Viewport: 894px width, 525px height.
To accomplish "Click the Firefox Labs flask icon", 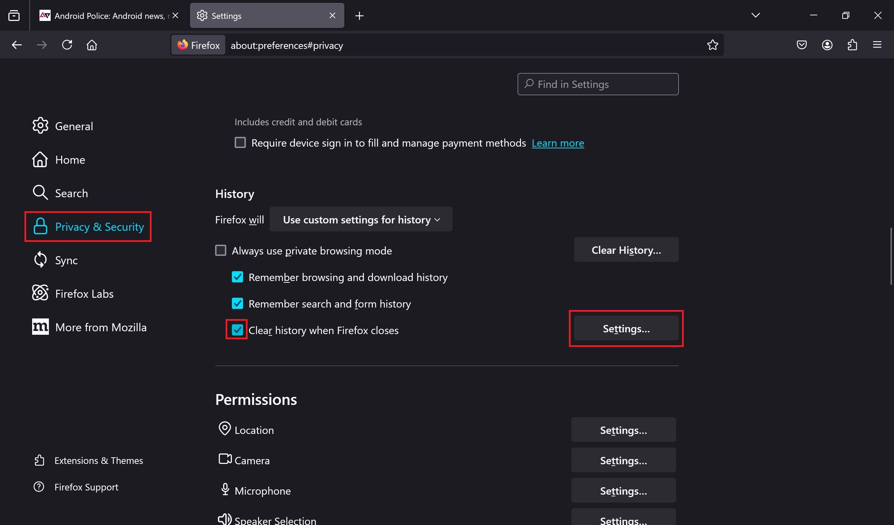I will point(40,293).
